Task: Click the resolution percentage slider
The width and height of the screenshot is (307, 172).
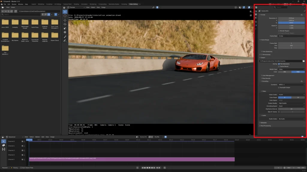Action: coord(291,23)
